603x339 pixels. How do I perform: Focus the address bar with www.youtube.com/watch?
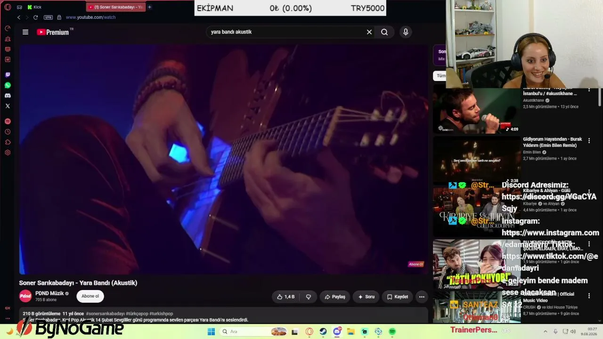click(90, 17)
